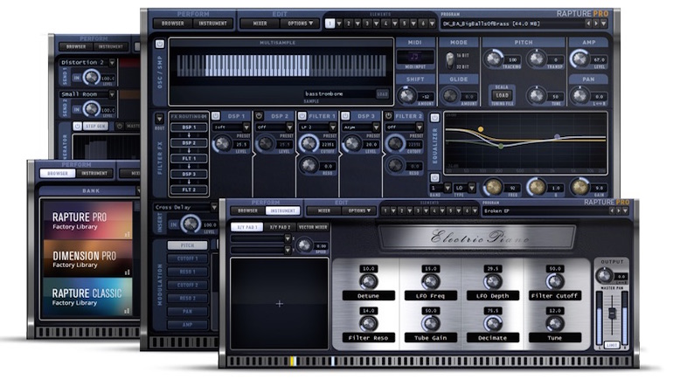The height and width of the screenshot is (379, 673).
Task: Click the LFO Freq knob
Action: pyautogui.click(x=430, y=282)
